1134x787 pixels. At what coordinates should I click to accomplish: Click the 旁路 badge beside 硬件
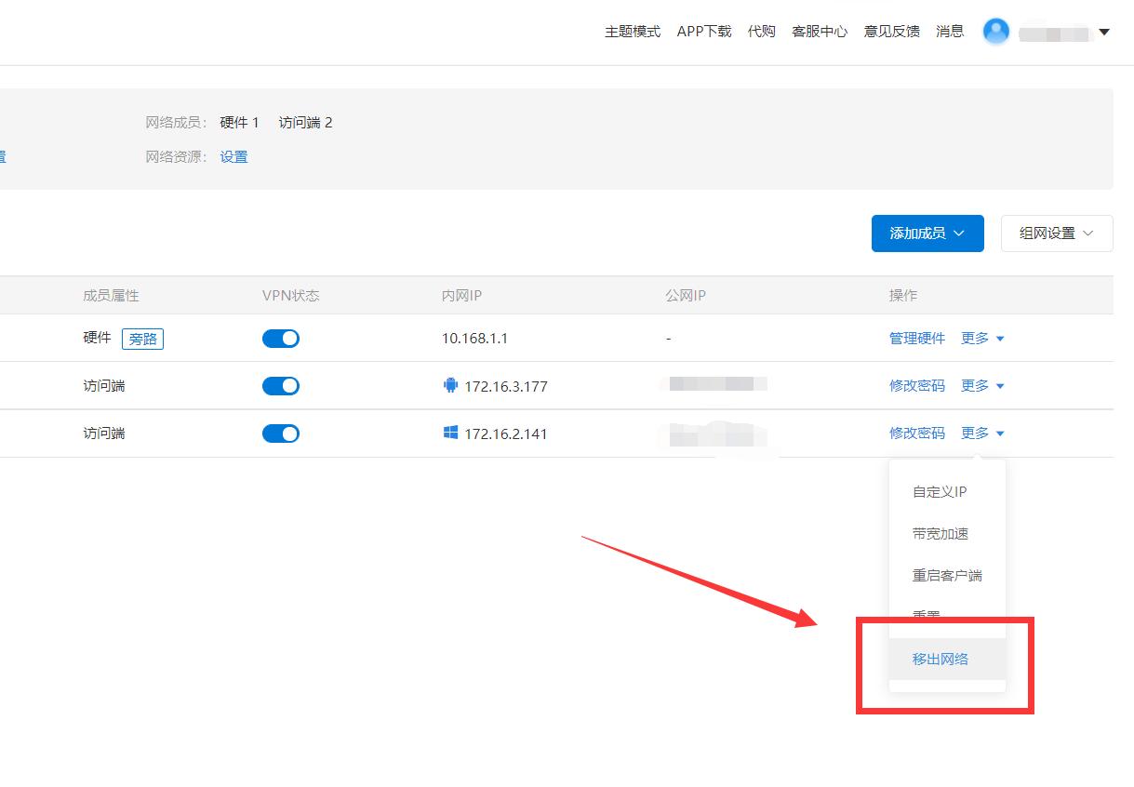point(142,339)
